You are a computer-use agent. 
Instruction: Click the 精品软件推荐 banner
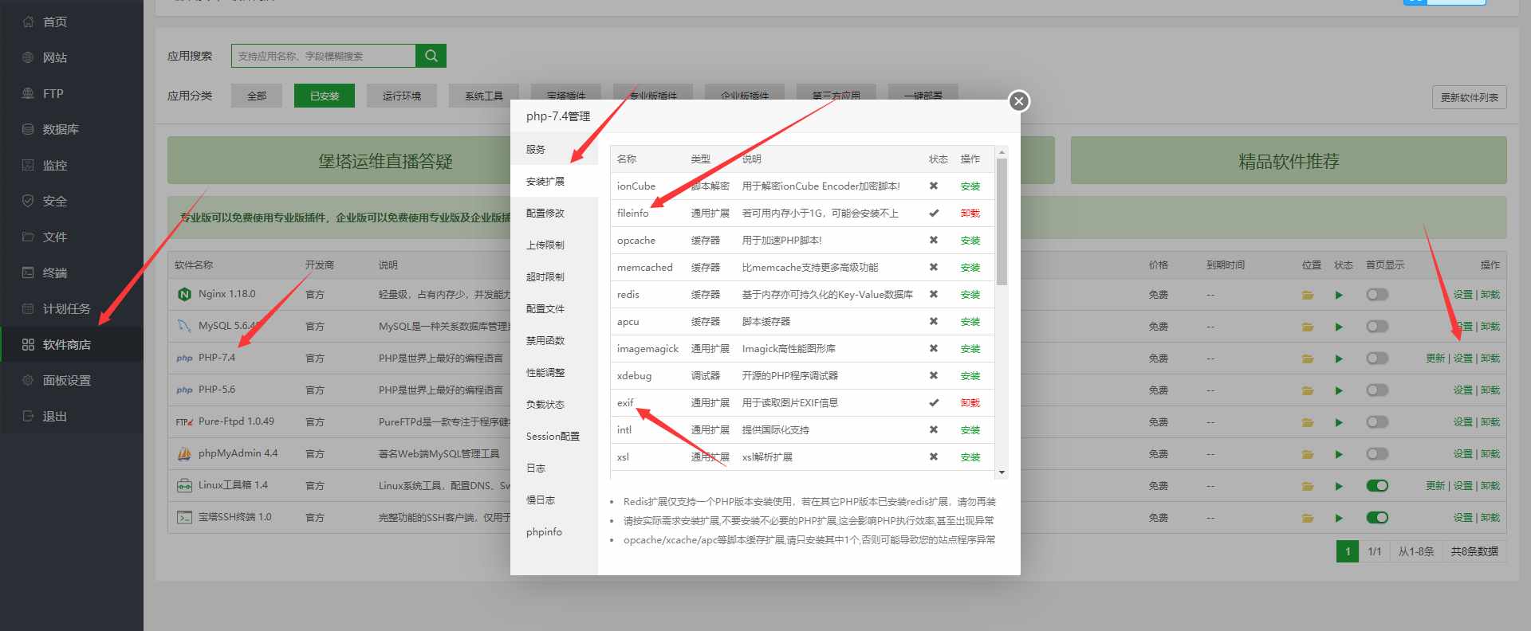coord(1289,160)
